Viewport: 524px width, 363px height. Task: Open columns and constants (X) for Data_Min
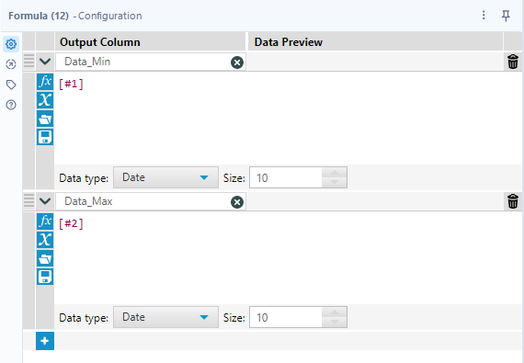pyautogui.click(x=45, y=100)
